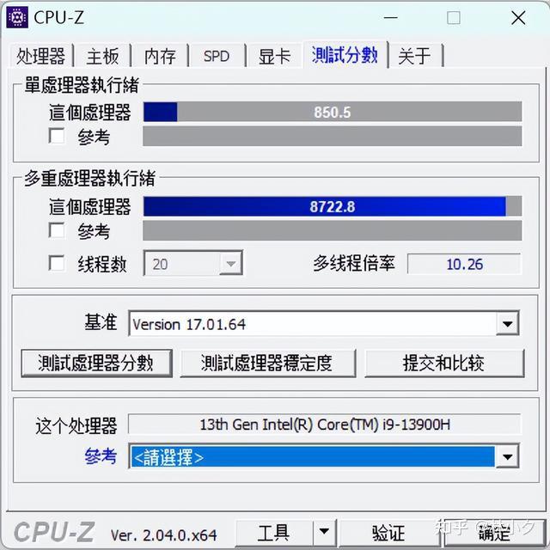Enable multi-thread 參考 checkbox

click(57, 230)
